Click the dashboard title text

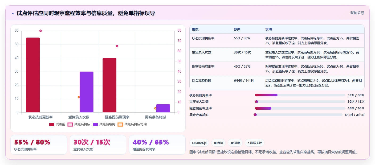pos(86,13)
